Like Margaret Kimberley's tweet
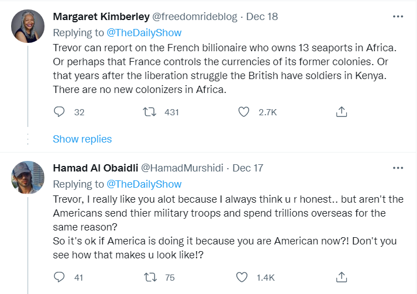Viewport: 417px width, 294px height. [244, 112]
